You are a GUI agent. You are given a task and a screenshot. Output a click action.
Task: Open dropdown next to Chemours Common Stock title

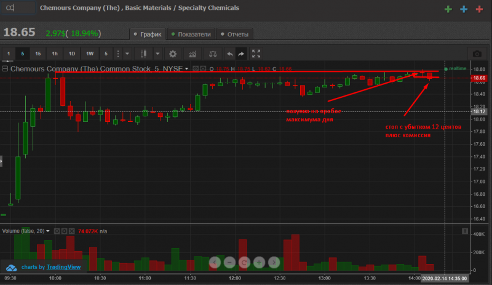pos(187,68)
